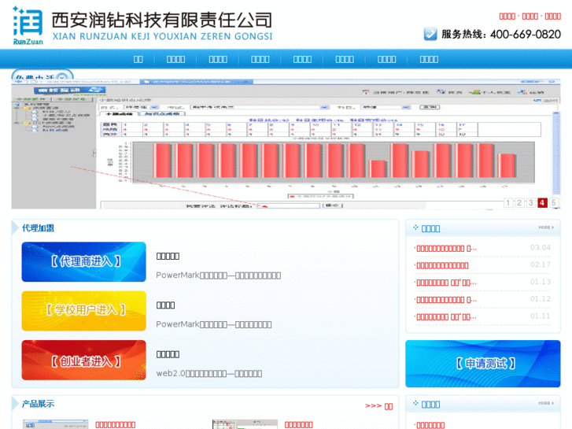Open the news item dated 03.04
The width and height of the screenshot is (572, 429).
[446, 249]
